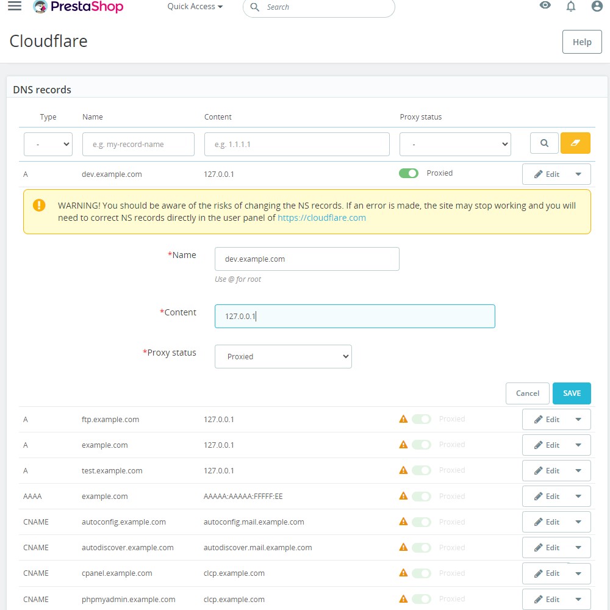Click the Content field containing 127.0.0.1
The height and width of the screenshot is (610, 610).
coord(355,316)
